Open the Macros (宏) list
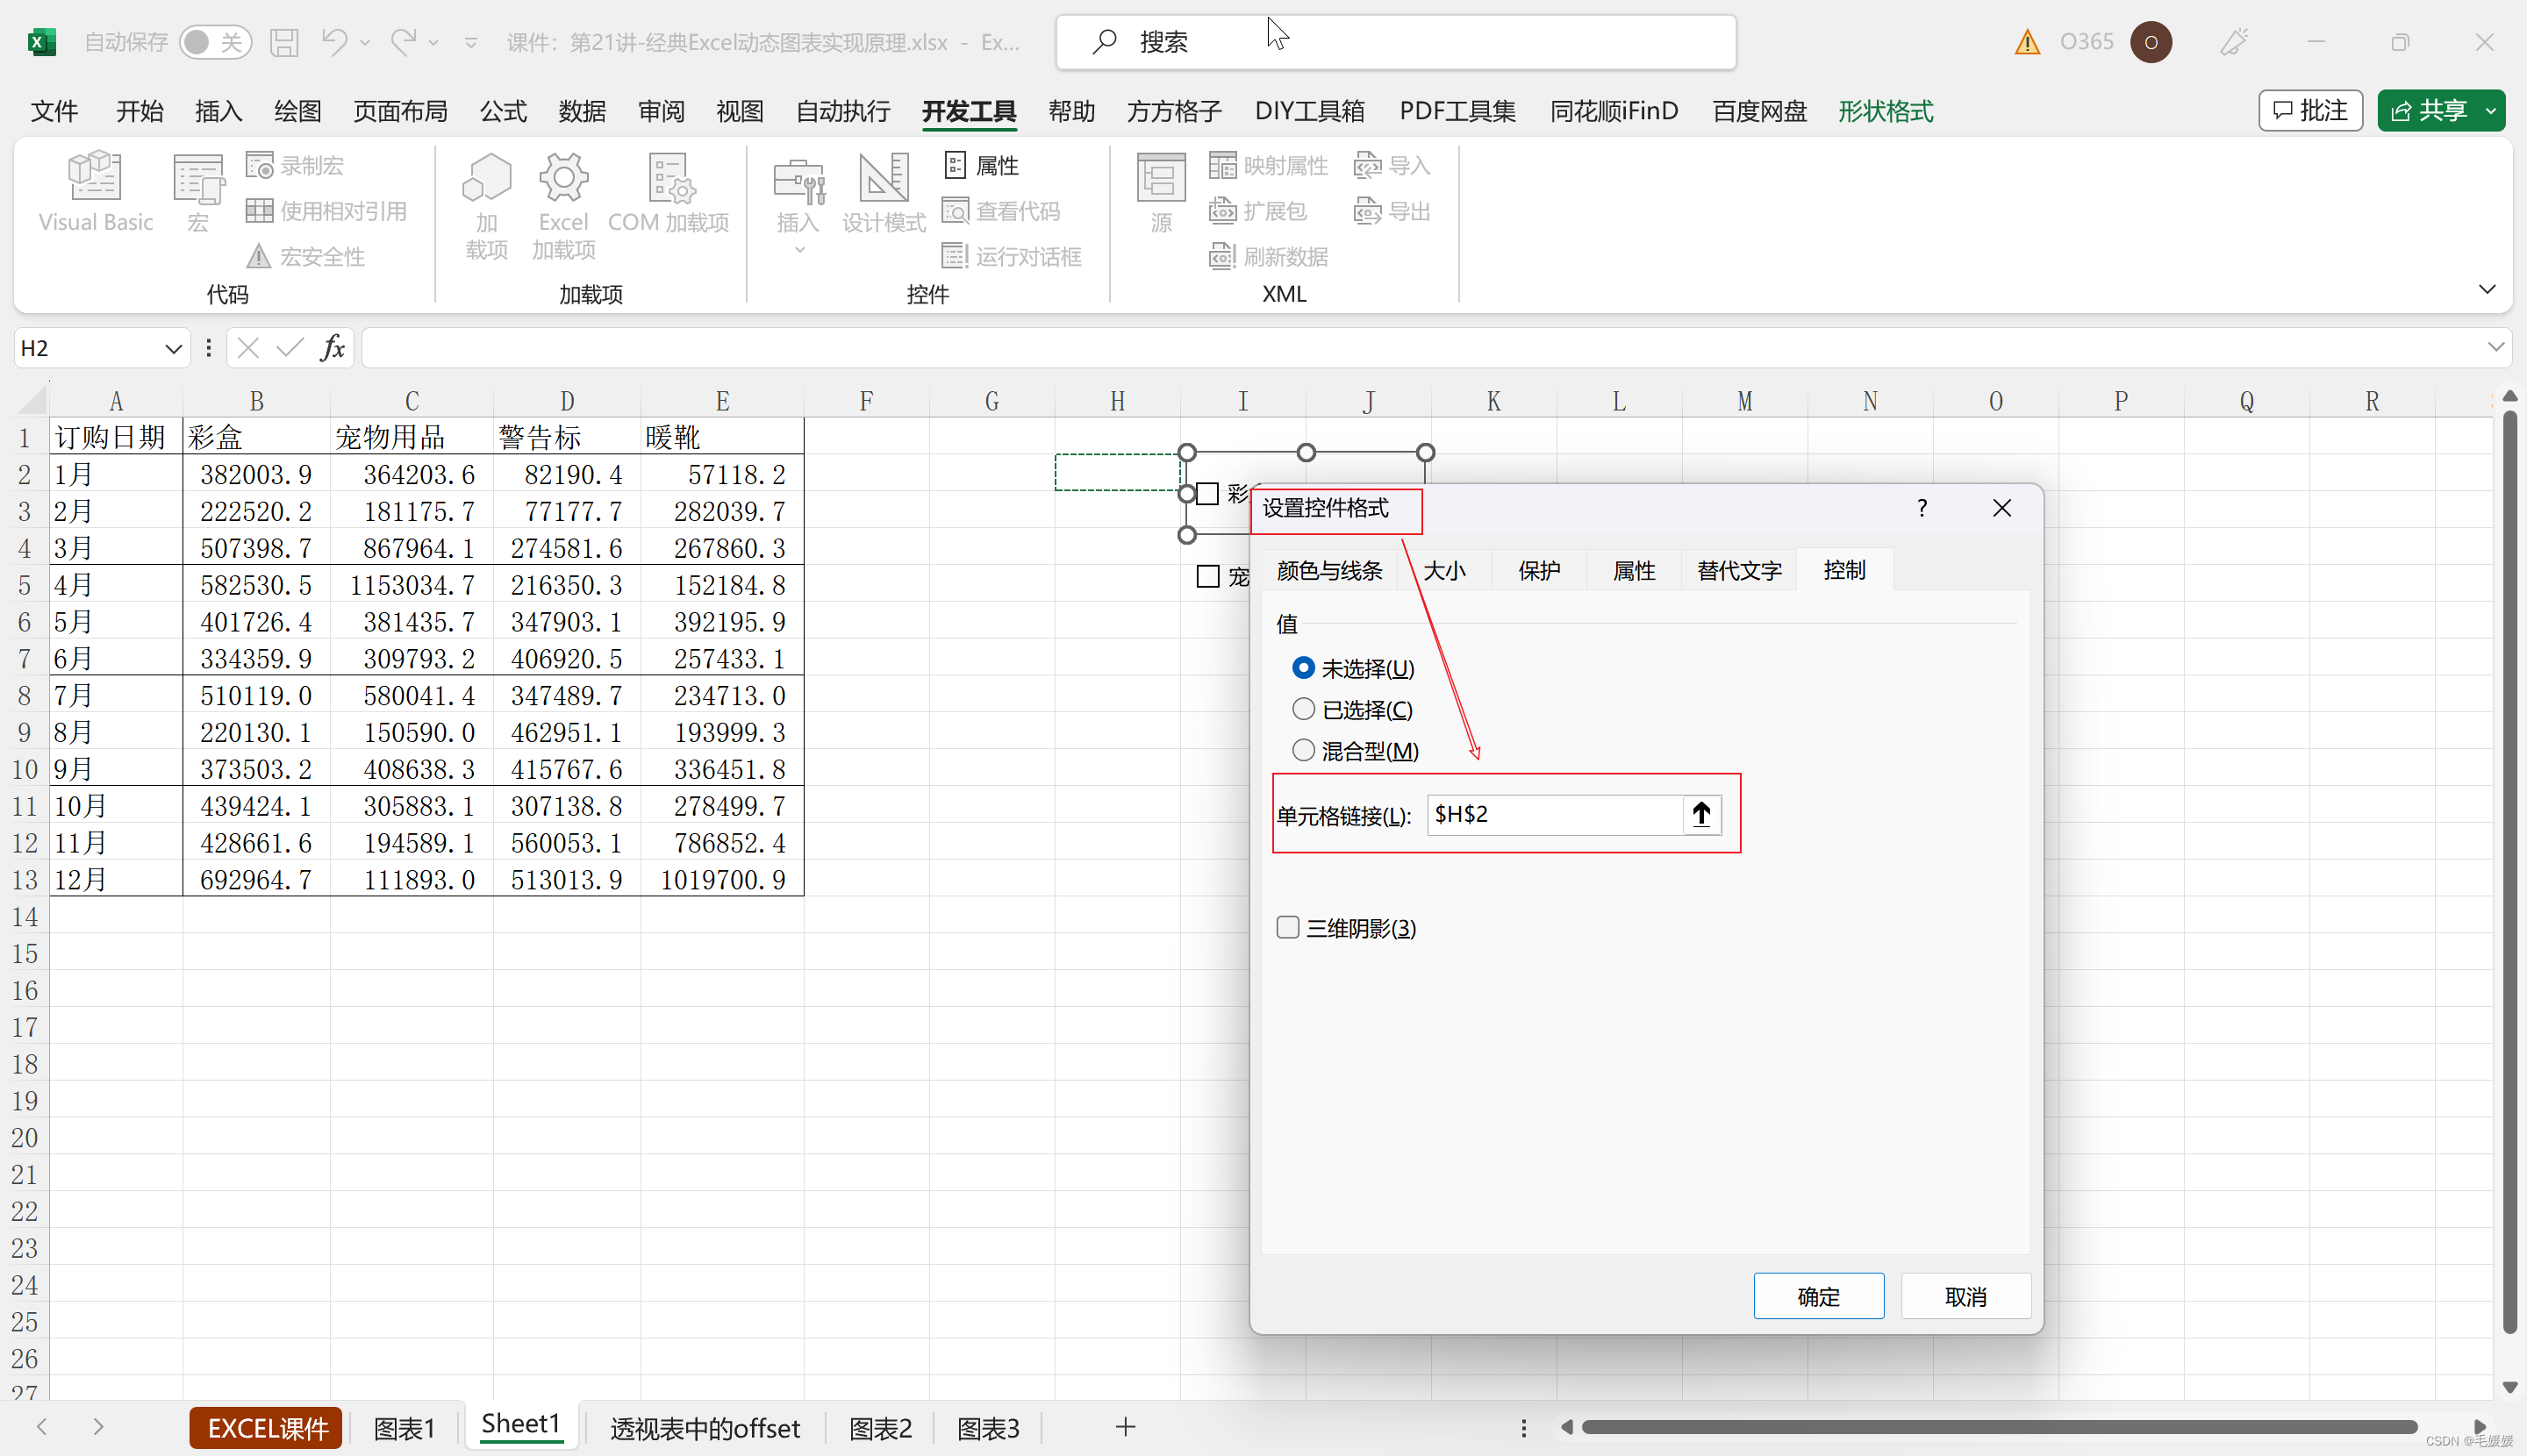 click(198, 193)
